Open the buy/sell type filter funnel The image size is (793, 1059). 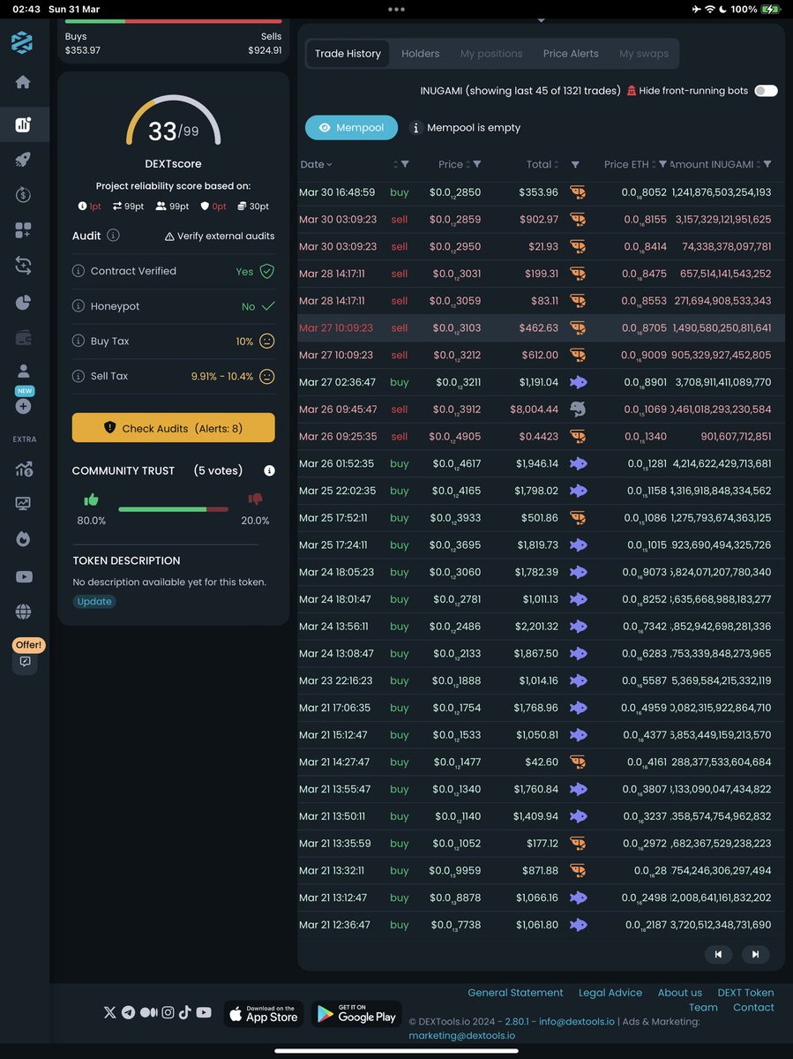tap(405, 164)
